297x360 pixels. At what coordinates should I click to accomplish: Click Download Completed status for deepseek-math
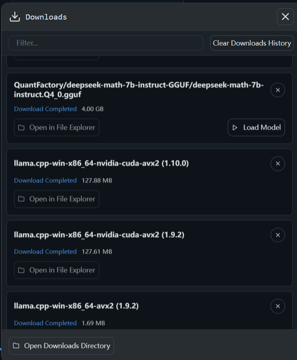point(45,109)
